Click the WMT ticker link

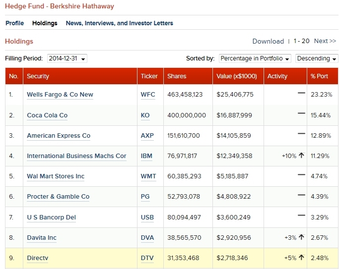(x=148, y=176)
